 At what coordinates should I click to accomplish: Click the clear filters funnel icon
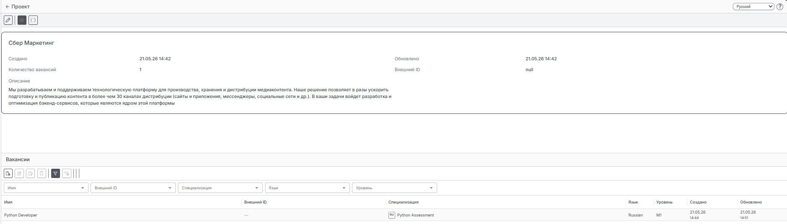(67, 173)
